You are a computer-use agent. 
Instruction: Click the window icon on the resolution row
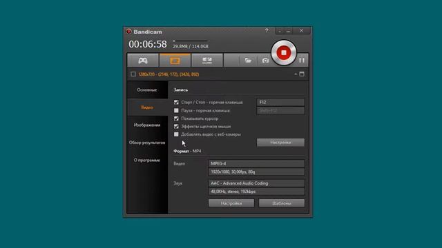302,74
